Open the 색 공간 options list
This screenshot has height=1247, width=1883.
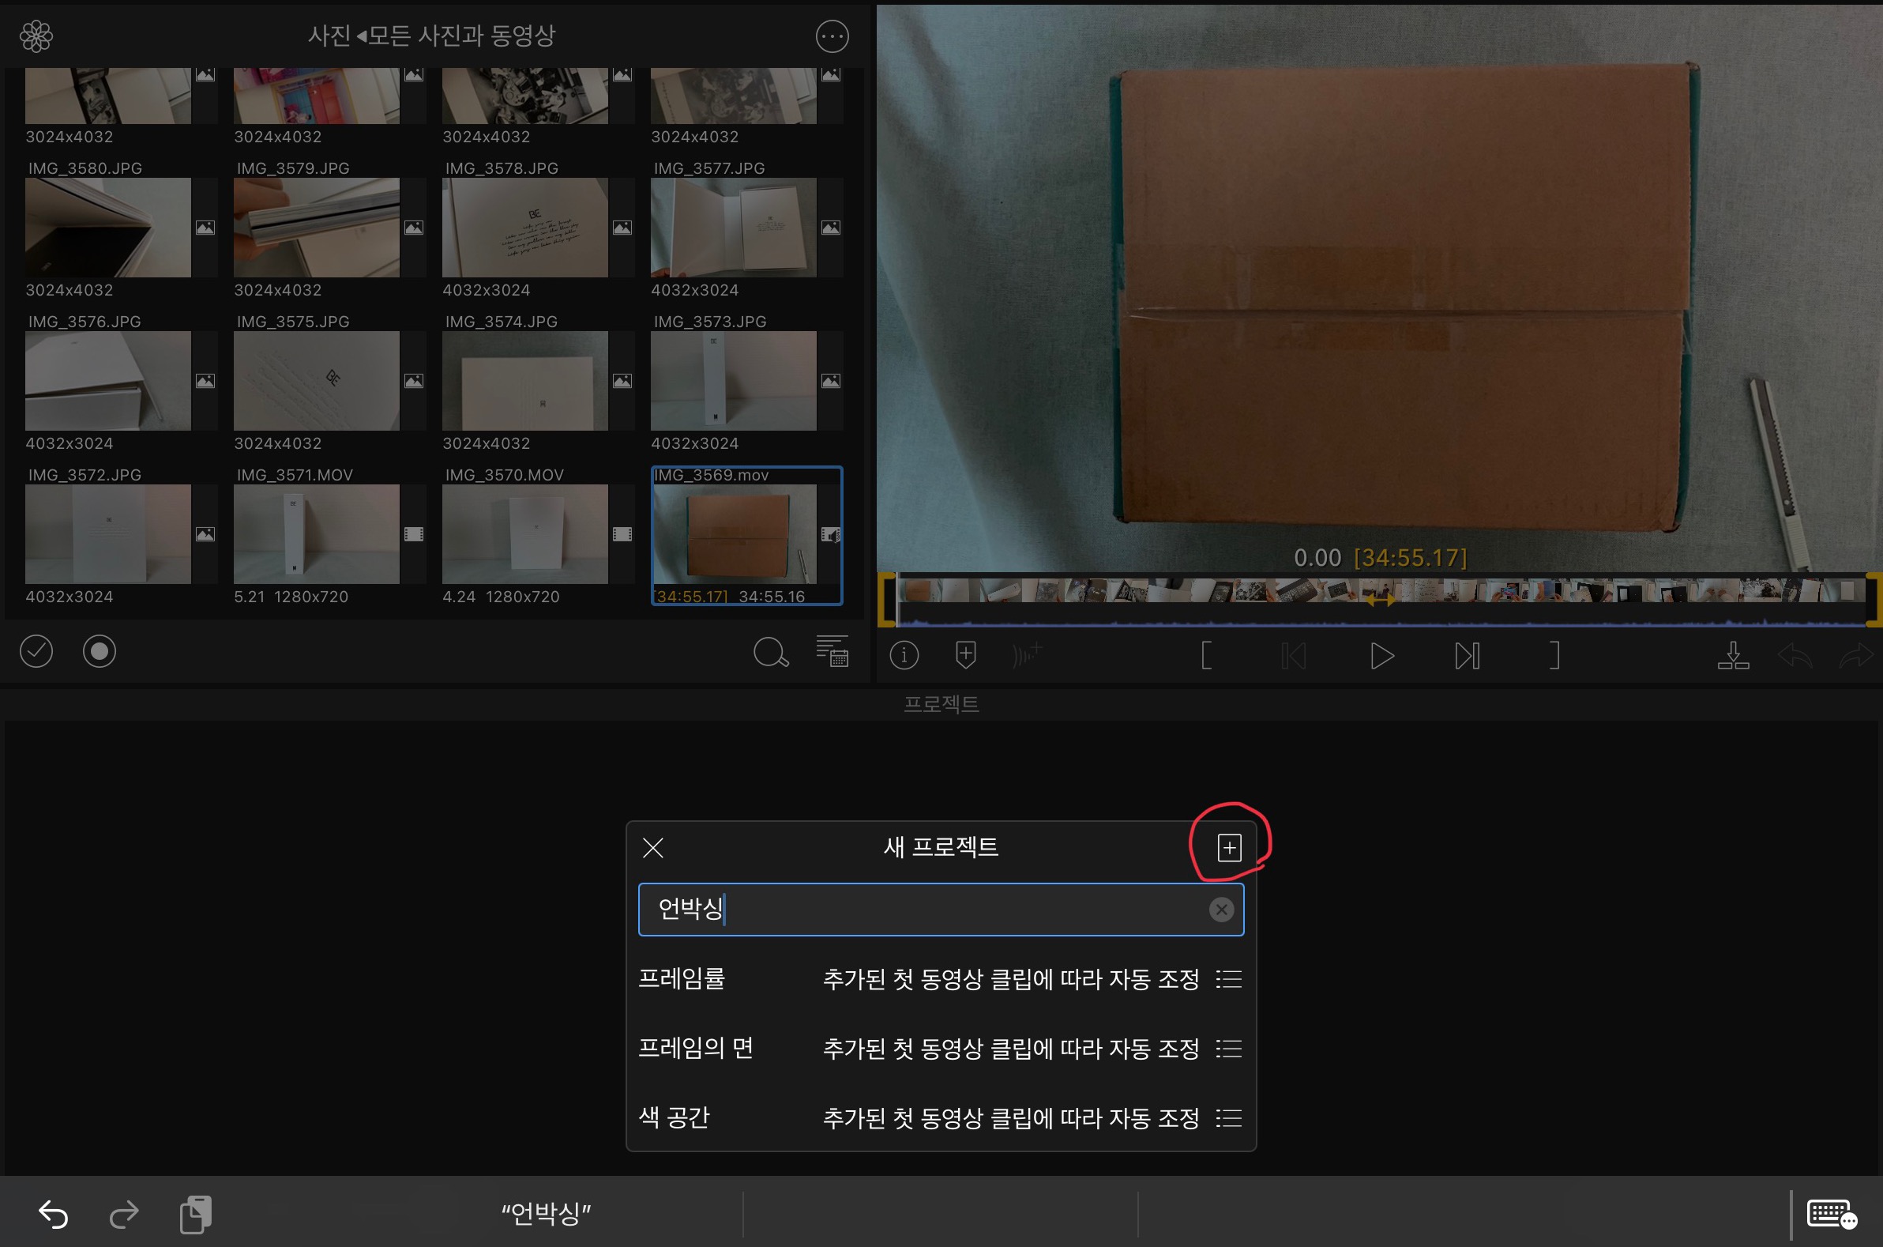coord(1228,1118)
